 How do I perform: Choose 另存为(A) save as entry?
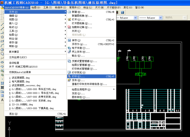tap(92, 44)
